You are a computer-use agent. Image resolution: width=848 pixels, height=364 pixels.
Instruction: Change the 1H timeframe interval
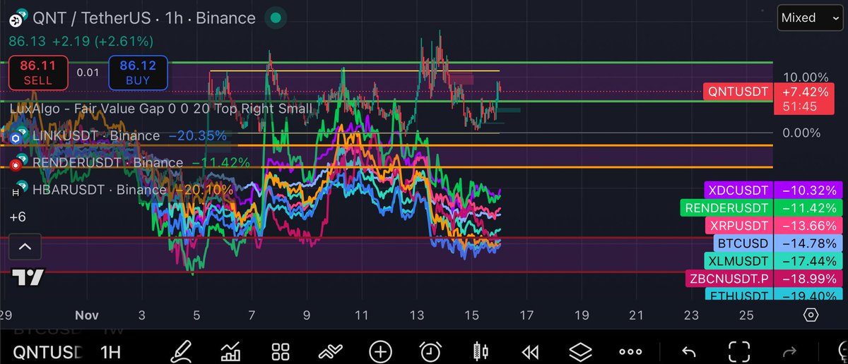pyautogui.click(x=111, y=351)
